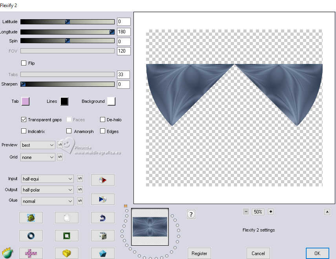Viewport: 336px width, 259px height.
Task: Click the dice randomize button
Action: click(103, 235)
